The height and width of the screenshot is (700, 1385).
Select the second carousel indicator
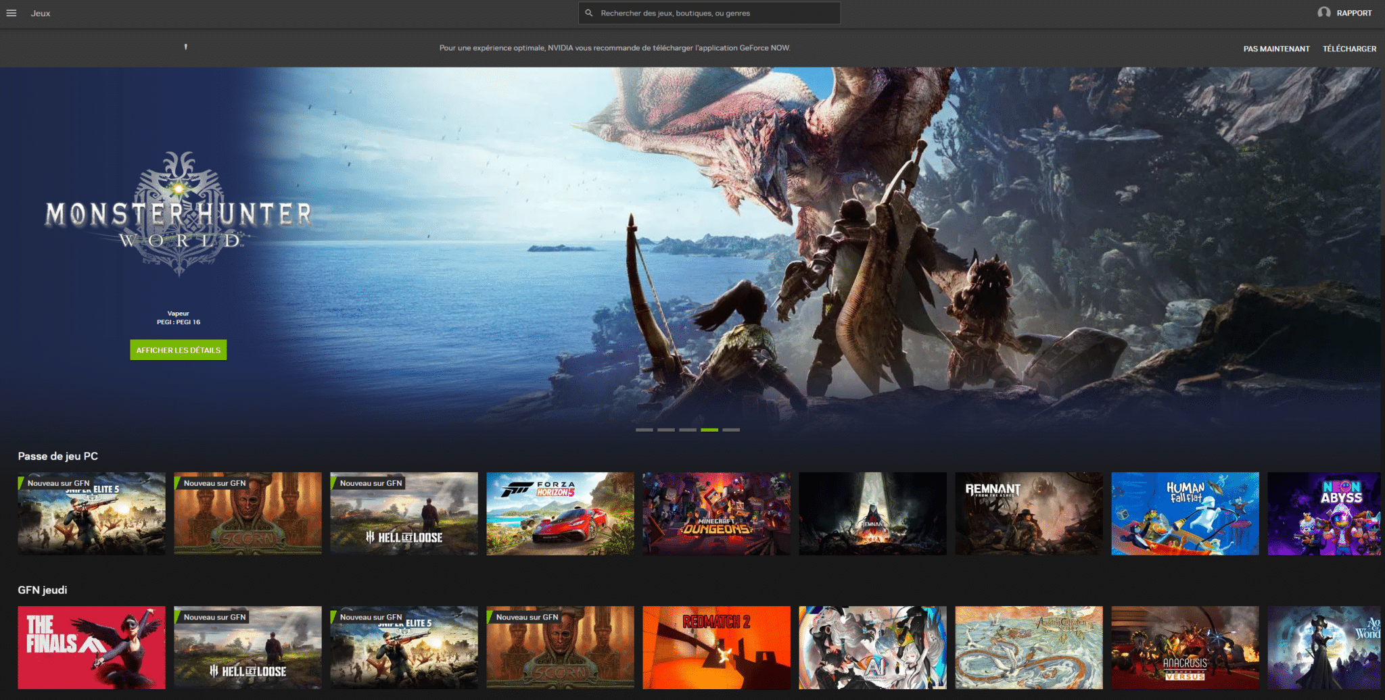click(x=666, y=430)
